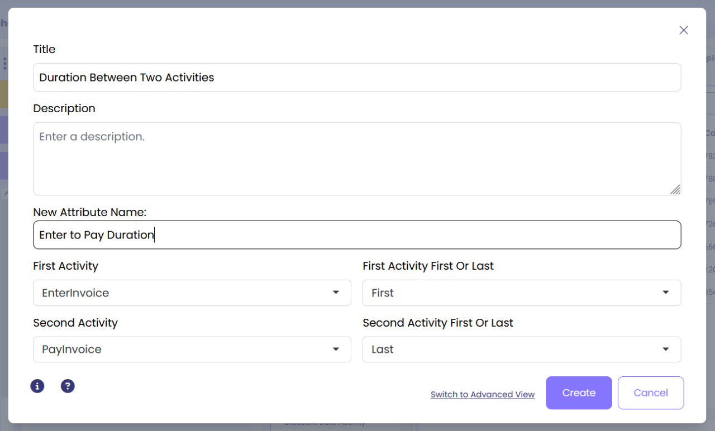Click the "First Activity" label text
Viewport: 715px width, 431px height.
coord(65,266)
